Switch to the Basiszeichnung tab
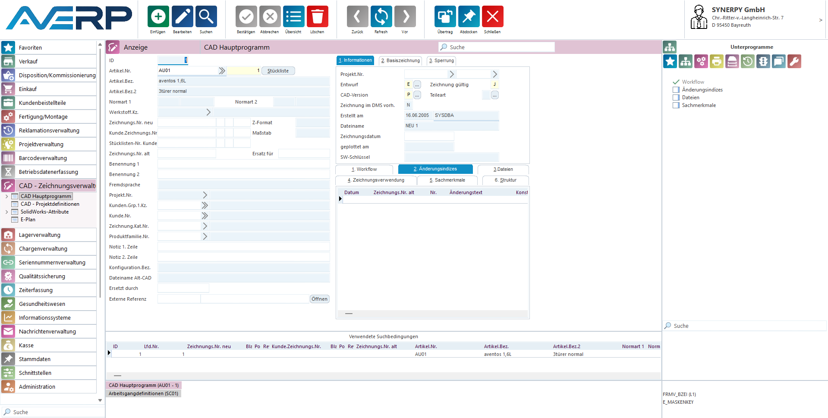The height and width of the screenshot is (418, 828). 400,61
